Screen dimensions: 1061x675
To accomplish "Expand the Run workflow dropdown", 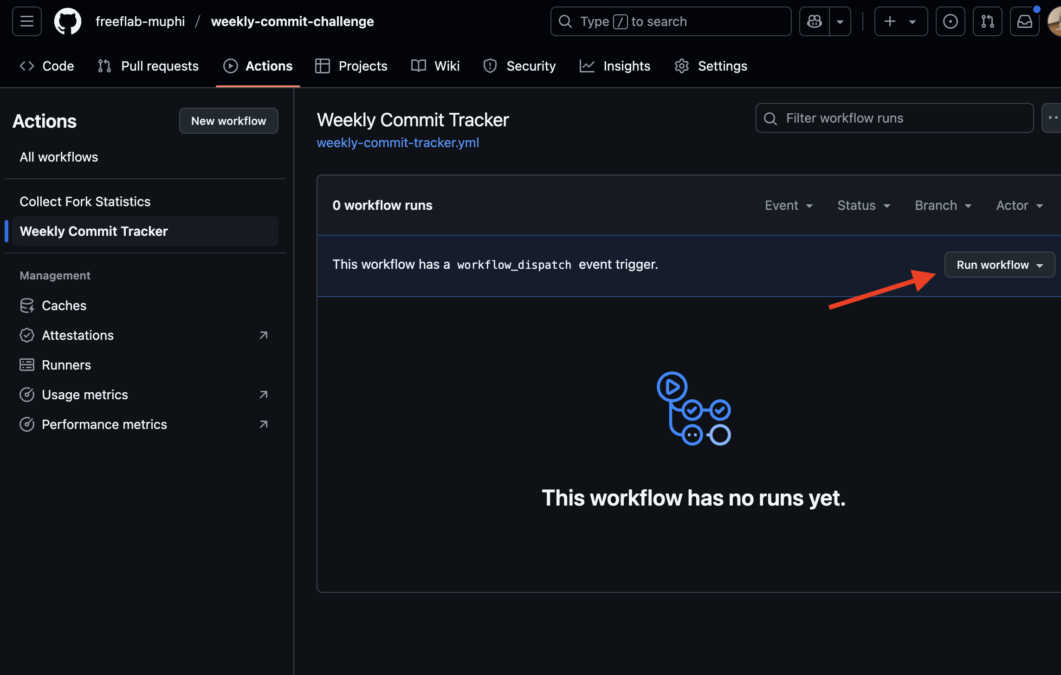I will (999, 265).
